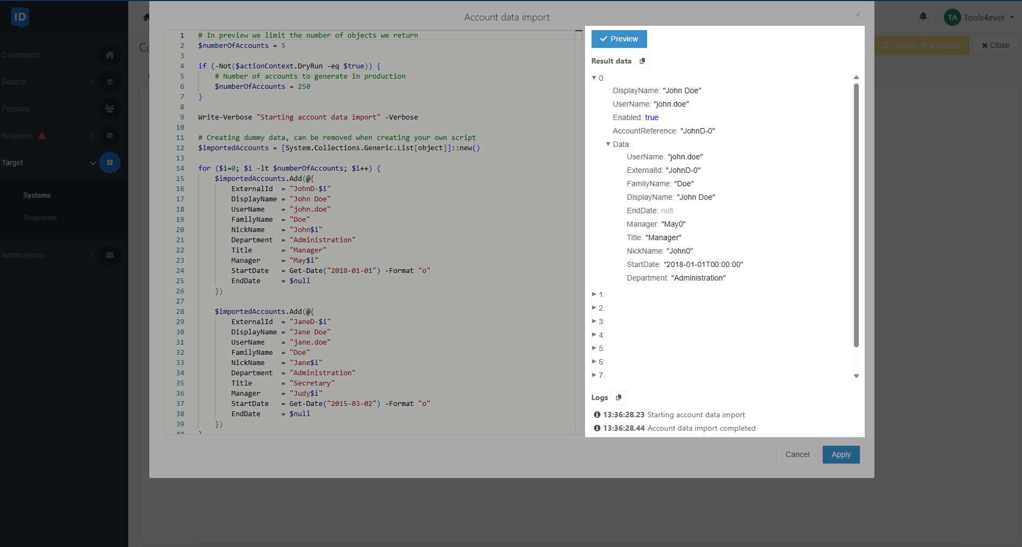Click the TA user avatar

click(952, 17)
